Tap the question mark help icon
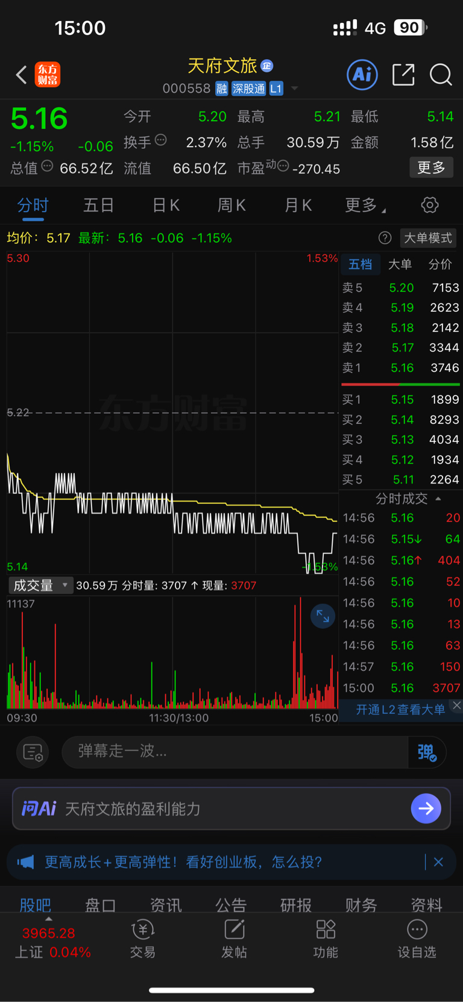The image size is (463, 1002). pyautogui.click(x=385, y=238)
